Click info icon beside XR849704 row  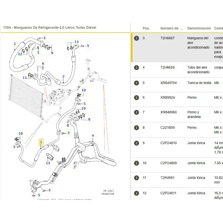(x=136, y=83)
